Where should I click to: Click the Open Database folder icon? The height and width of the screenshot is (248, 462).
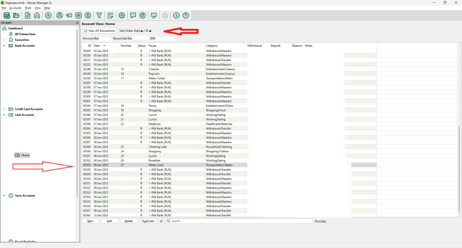click(x=17, y=16)
